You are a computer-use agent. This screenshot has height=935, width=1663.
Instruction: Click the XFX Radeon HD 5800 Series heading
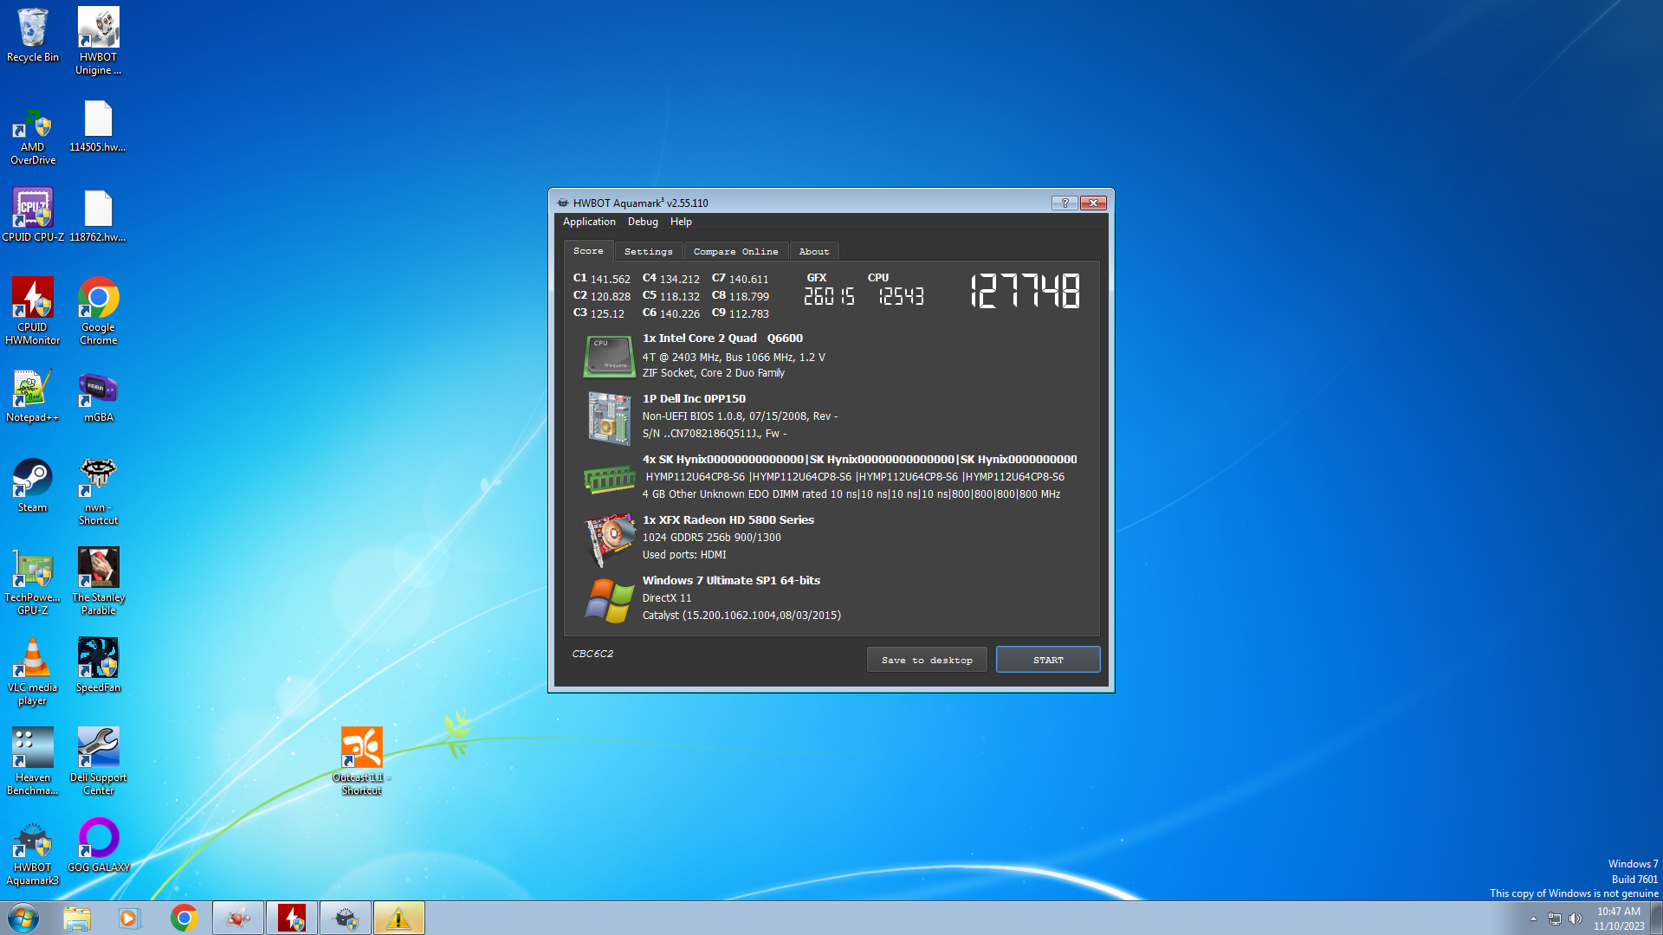(728, 519)
